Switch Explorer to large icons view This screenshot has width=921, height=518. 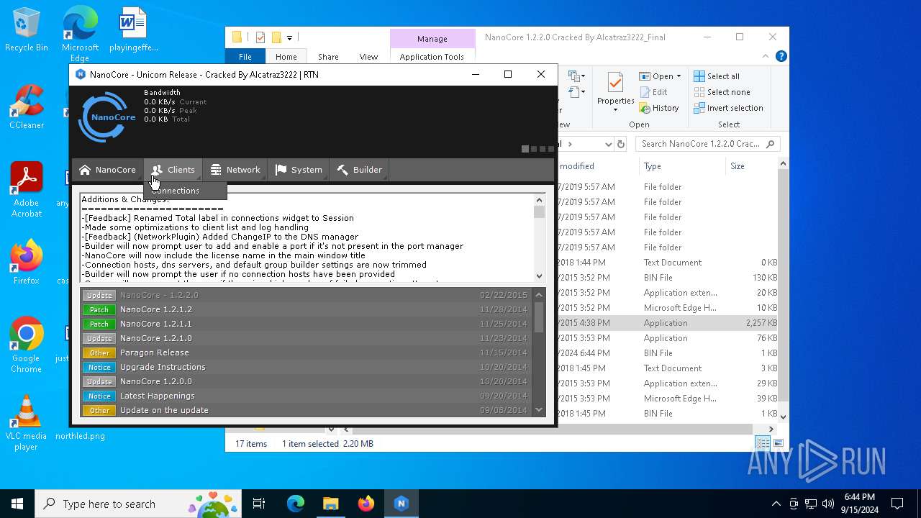[x=778, y=443]
